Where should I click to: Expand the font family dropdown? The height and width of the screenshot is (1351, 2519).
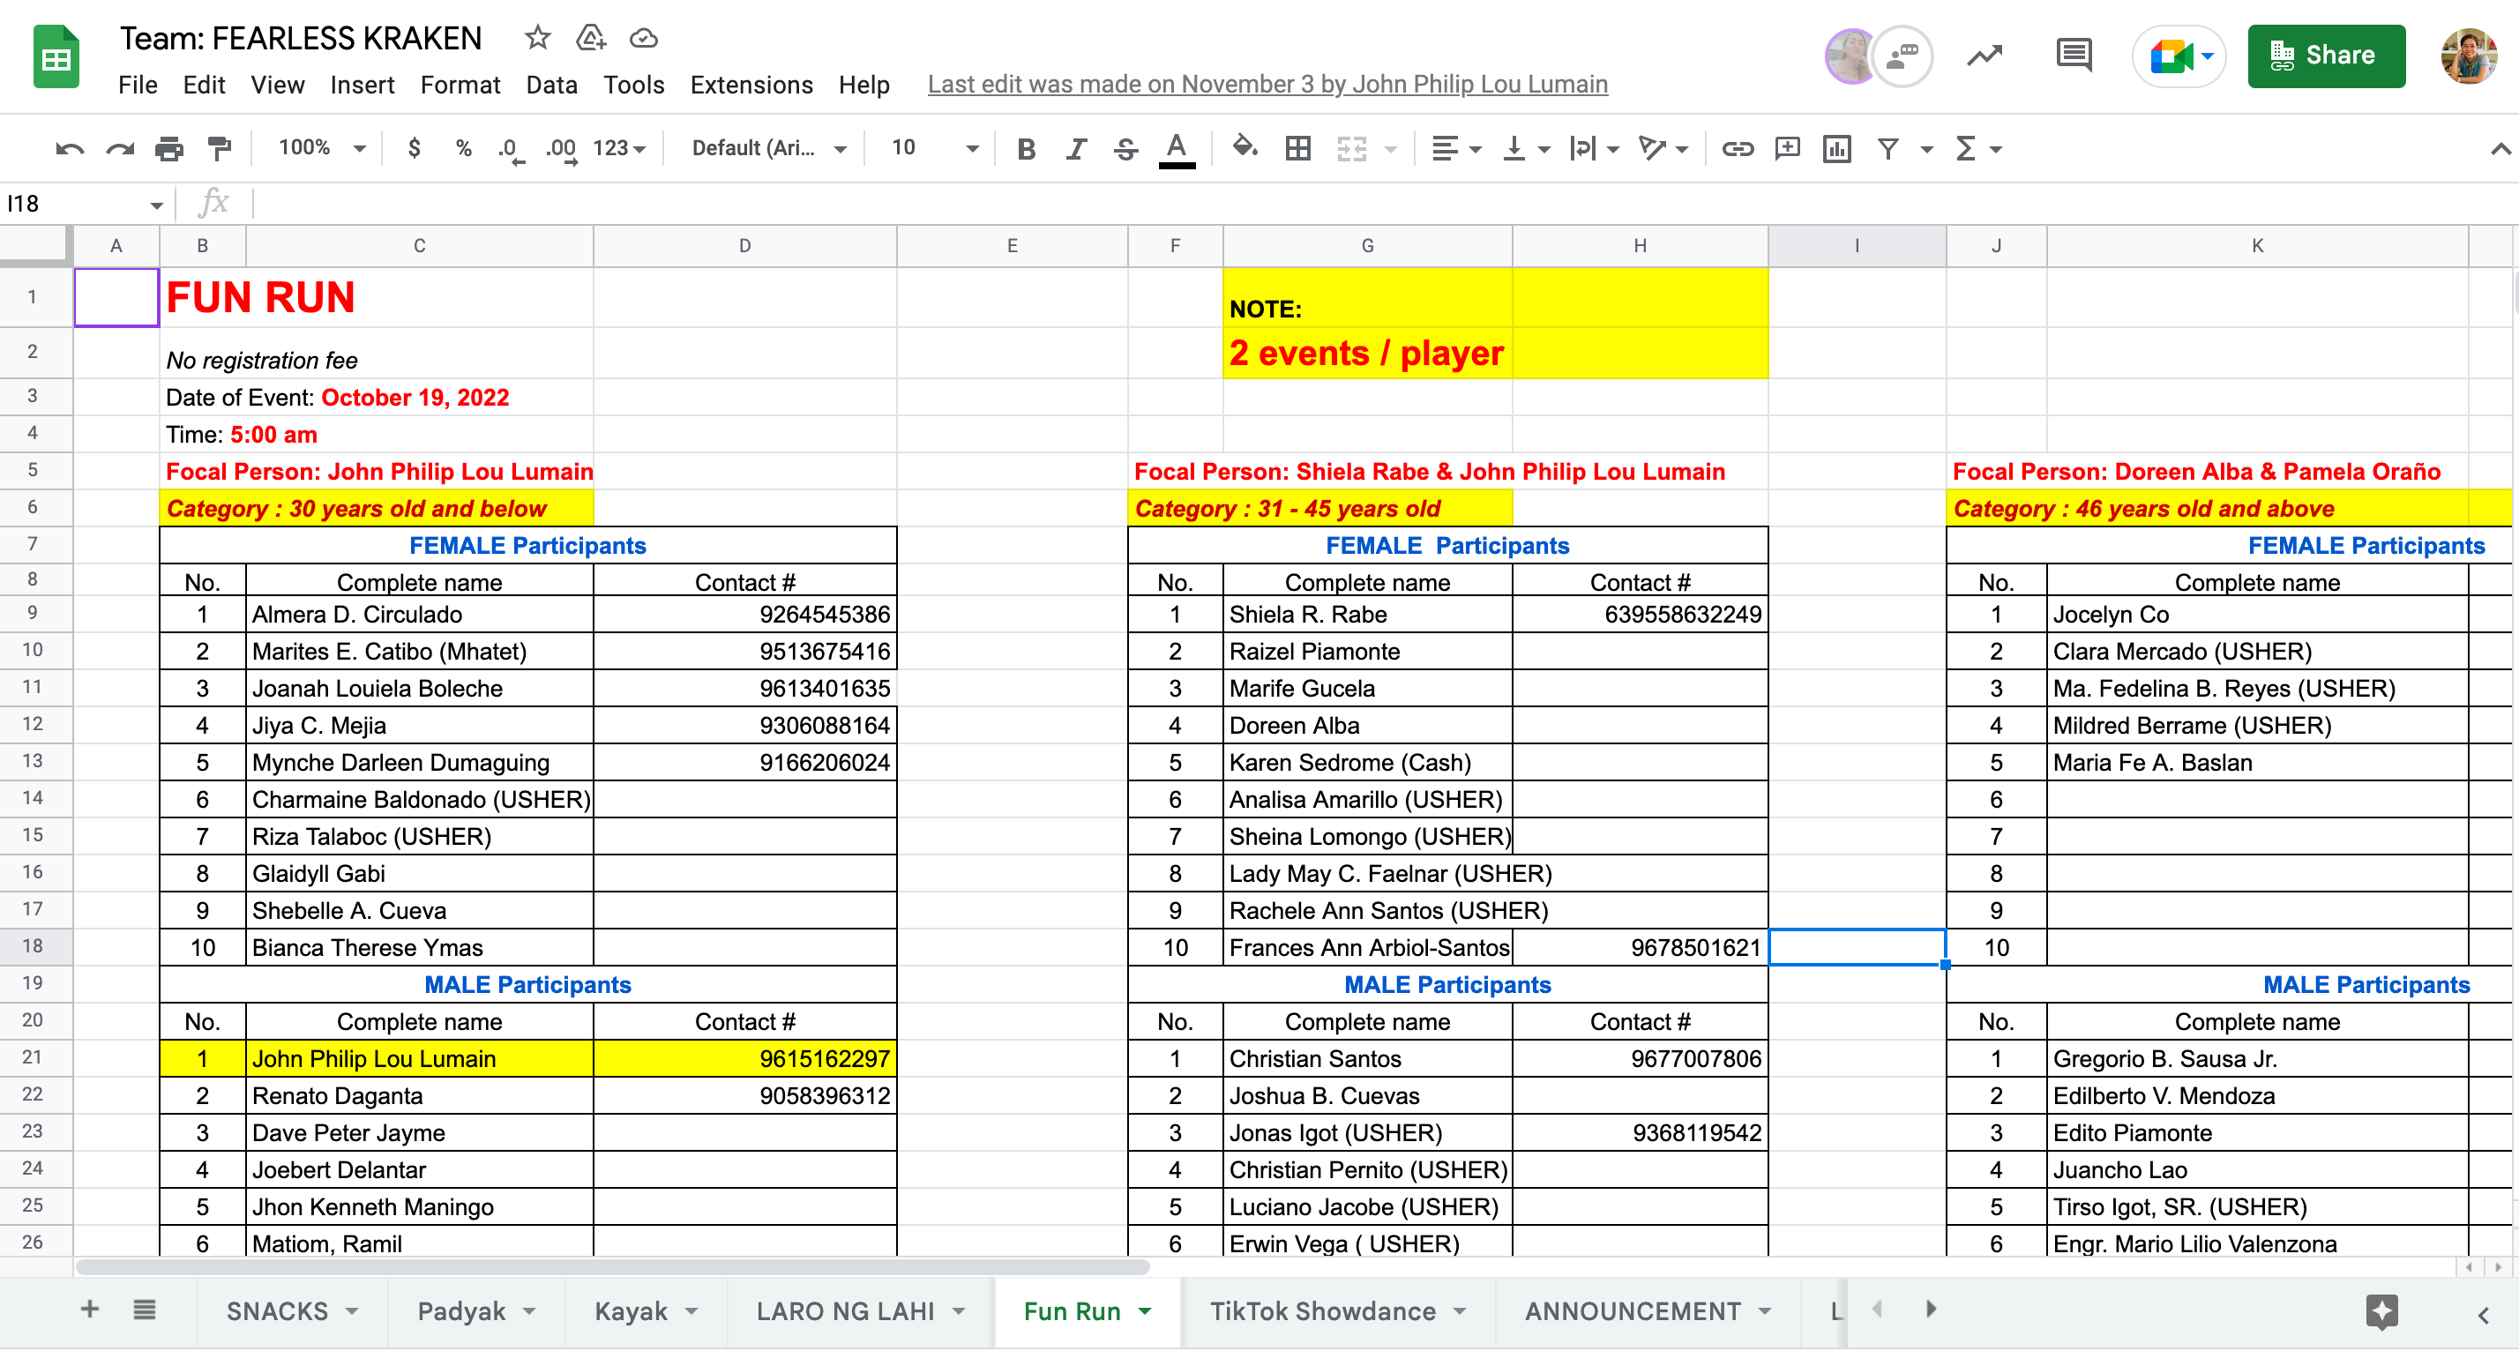click(x=768, y=148)
